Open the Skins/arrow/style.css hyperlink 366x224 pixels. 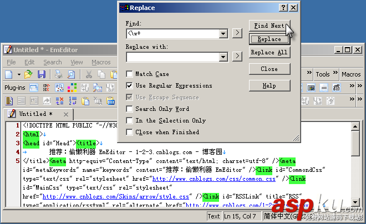116,197
